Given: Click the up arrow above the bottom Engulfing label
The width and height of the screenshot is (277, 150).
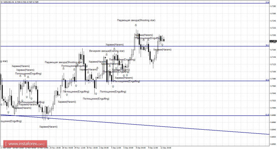Looking at the screenshot, I should tap(96, 93).
